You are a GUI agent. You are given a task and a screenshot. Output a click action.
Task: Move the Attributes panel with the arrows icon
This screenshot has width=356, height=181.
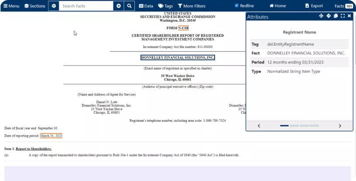click(x=321, y=16)
